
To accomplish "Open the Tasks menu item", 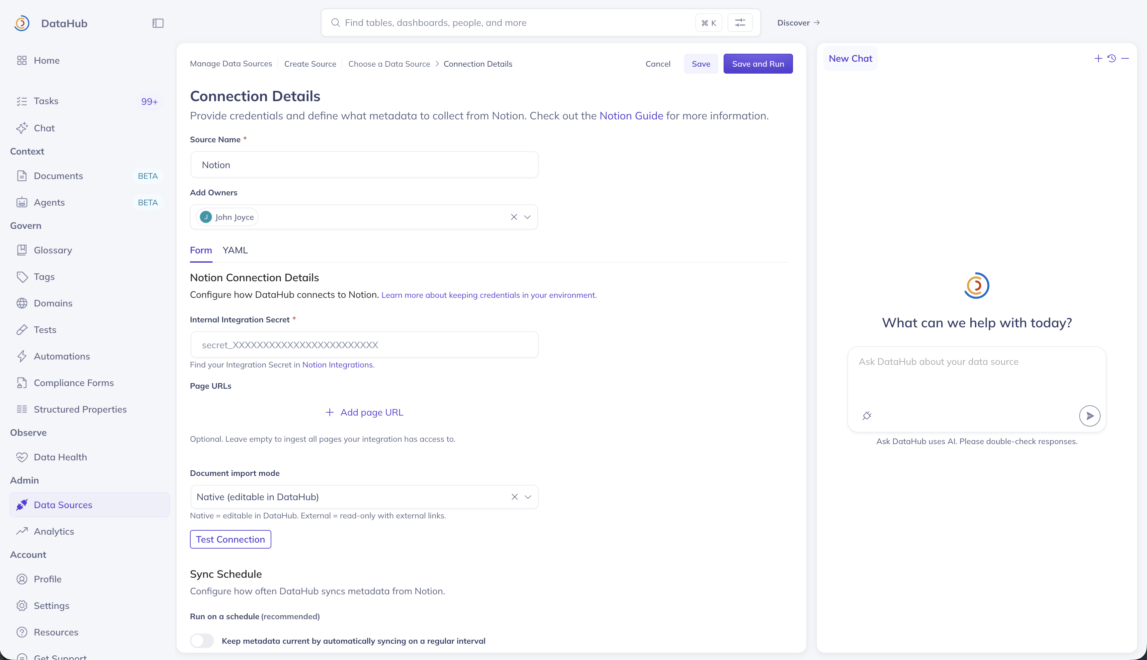I will click(x=89, y=101).
